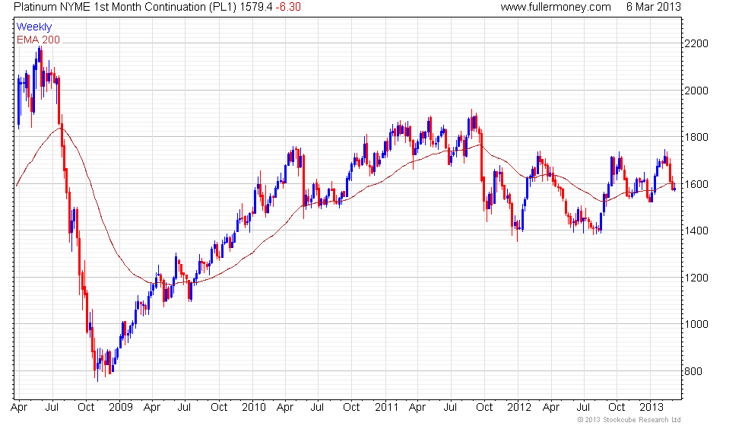Click the 2013 year label on time axis
The width and height of the screenshot is (745, 426).
point(651,408)
